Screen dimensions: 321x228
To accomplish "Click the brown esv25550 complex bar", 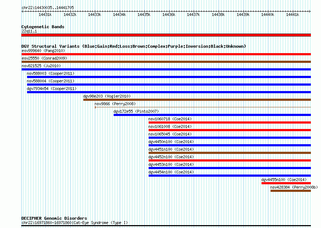I will click(x=166, y=62).
